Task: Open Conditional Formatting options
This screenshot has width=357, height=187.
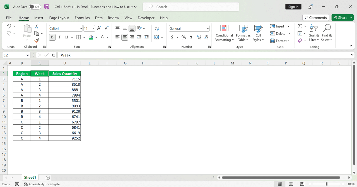Action: pos(224,33)
